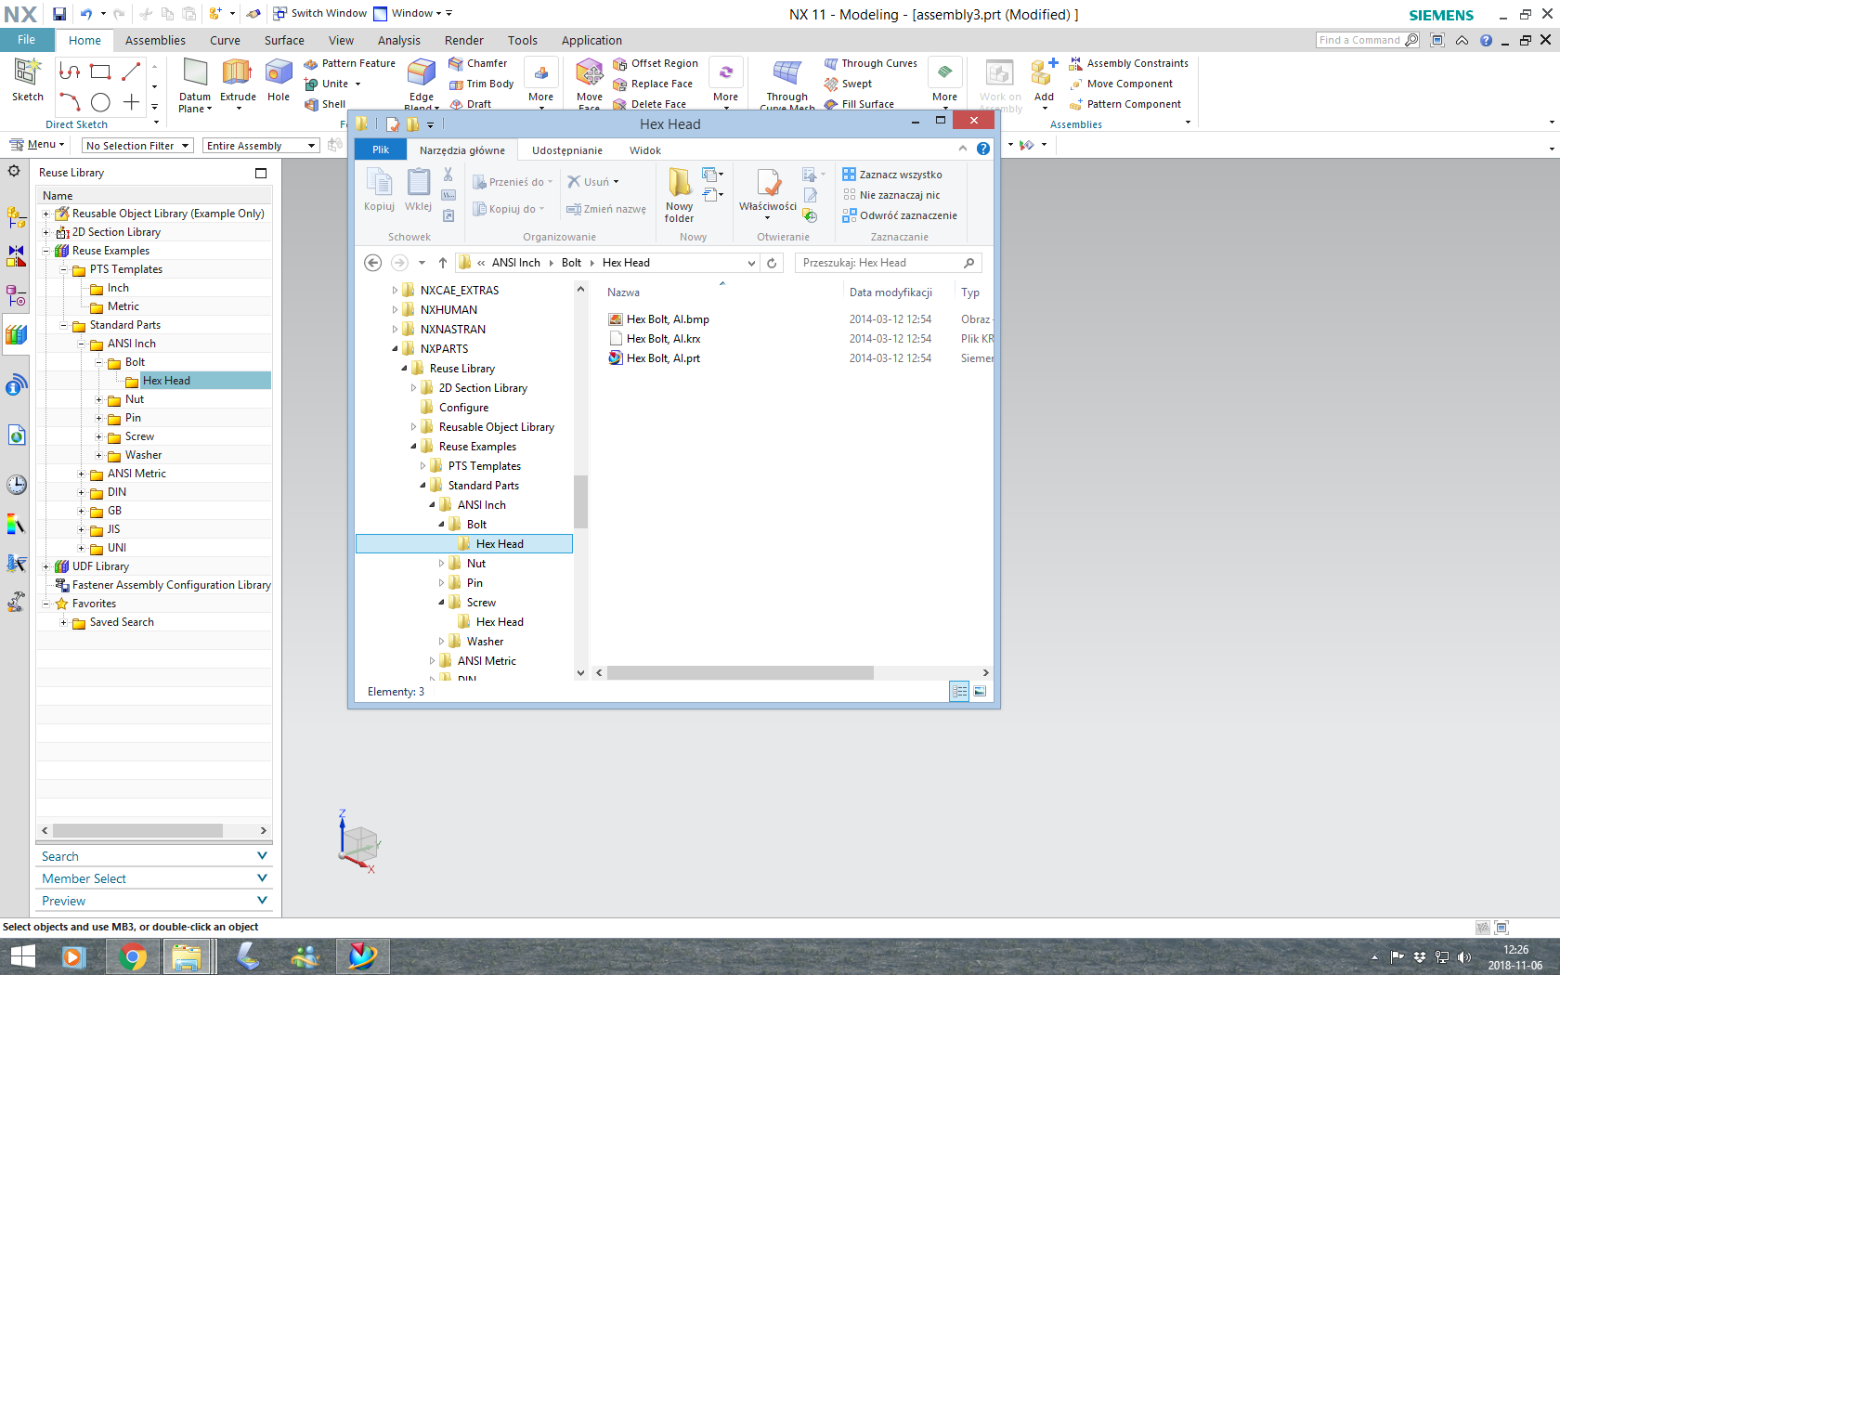Click the Trim Body tool

pyautogui.click(x=481, y=84)
